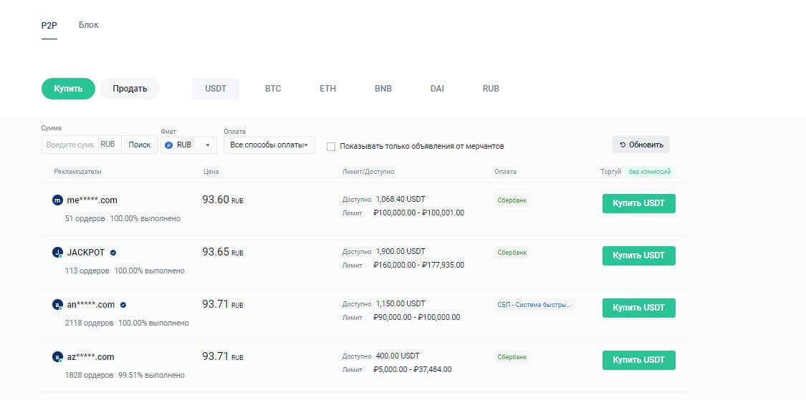Click the verified badge next to an*****.com
This screenshot has width=806, height=400.
[x=123, y=305]
